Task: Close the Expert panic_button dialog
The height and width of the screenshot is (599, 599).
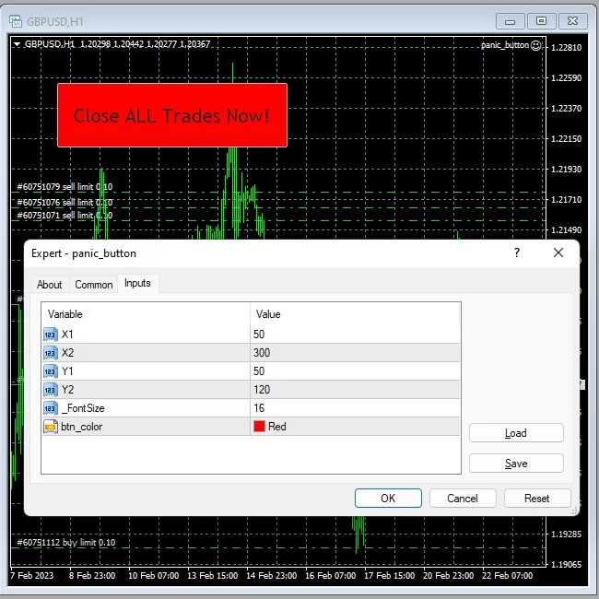Action: pyautogui.click(x=558, y=253)
